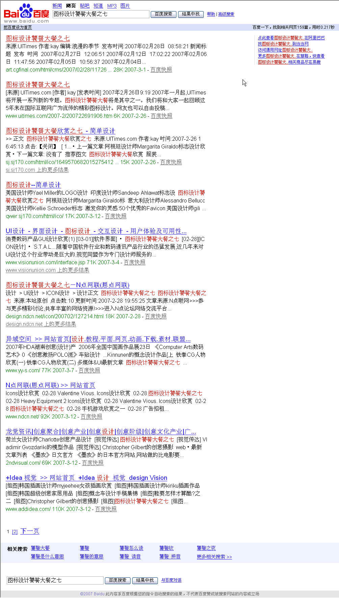Open 百度快照 for 2ndvisual.com result

(92, 463)
